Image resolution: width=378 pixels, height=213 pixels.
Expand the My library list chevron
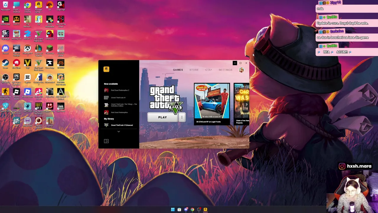[118, 131]
